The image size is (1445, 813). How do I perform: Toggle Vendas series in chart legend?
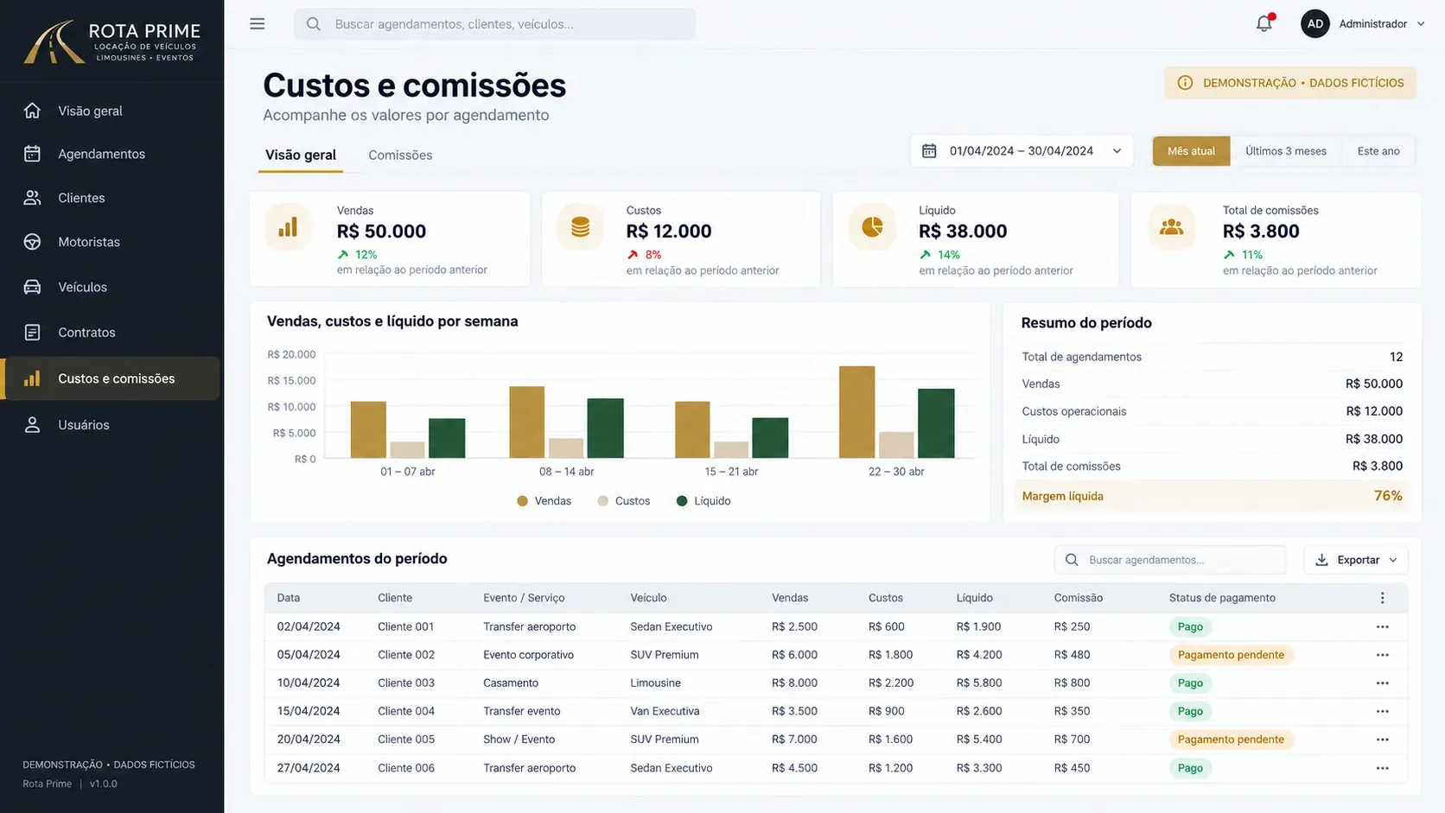pyautogui.click(x=544, y=501)
